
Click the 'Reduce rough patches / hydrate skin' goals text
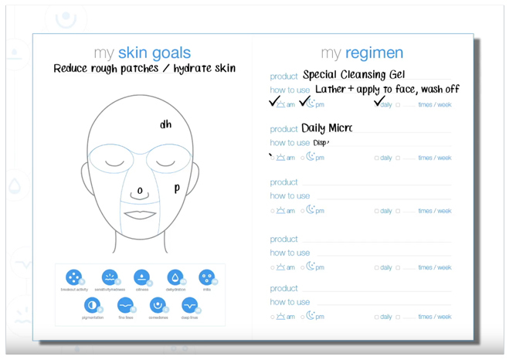pyautogui.click(x=144, y=69)
